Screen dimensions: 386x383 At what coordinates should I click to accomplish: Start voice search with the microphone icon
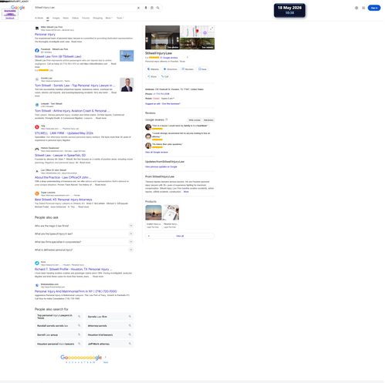click(147, 8)
